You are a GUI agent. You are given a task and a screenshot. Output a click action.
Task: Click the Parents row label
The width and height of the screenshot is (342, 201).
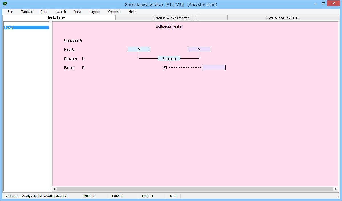tap(69, 50)
